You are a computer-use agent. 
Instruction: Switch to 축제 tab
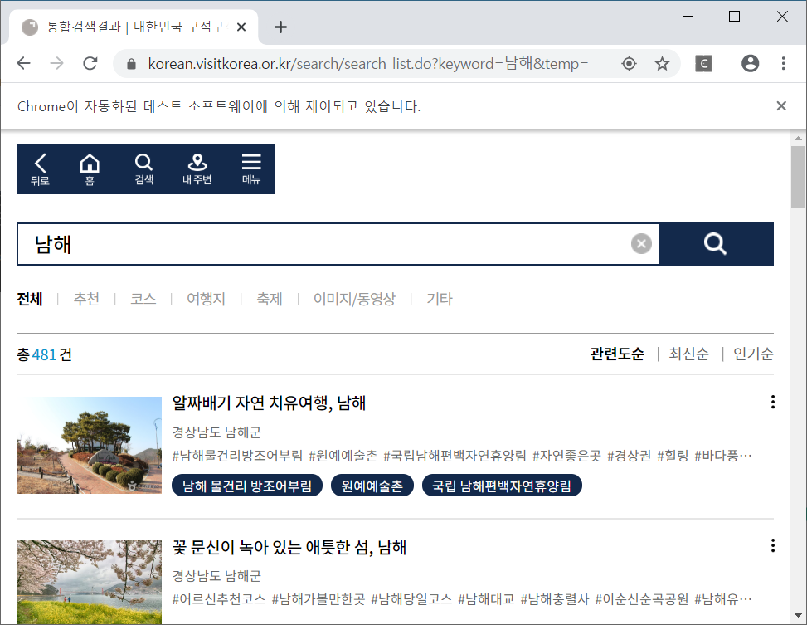coord(270,299)
